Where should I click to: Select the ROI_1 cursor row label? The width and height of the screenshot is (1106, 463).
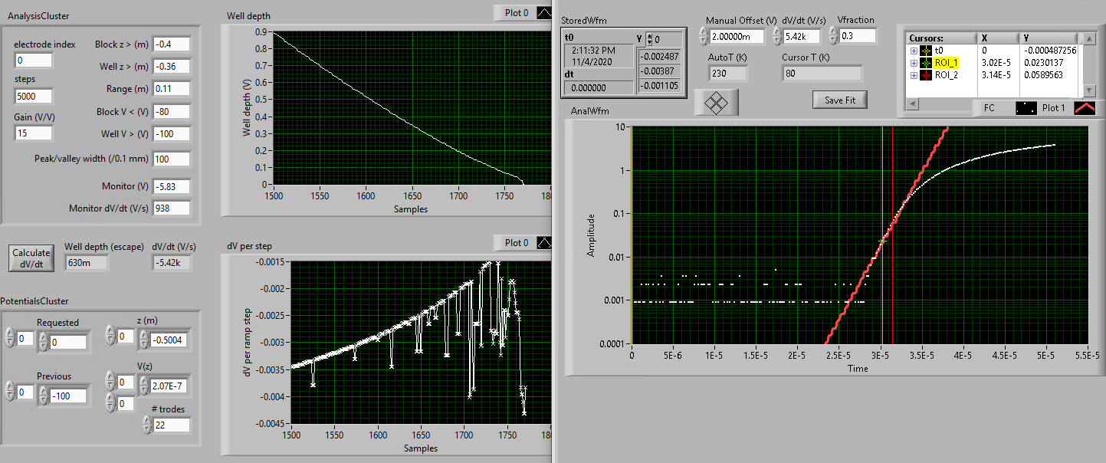947,63
